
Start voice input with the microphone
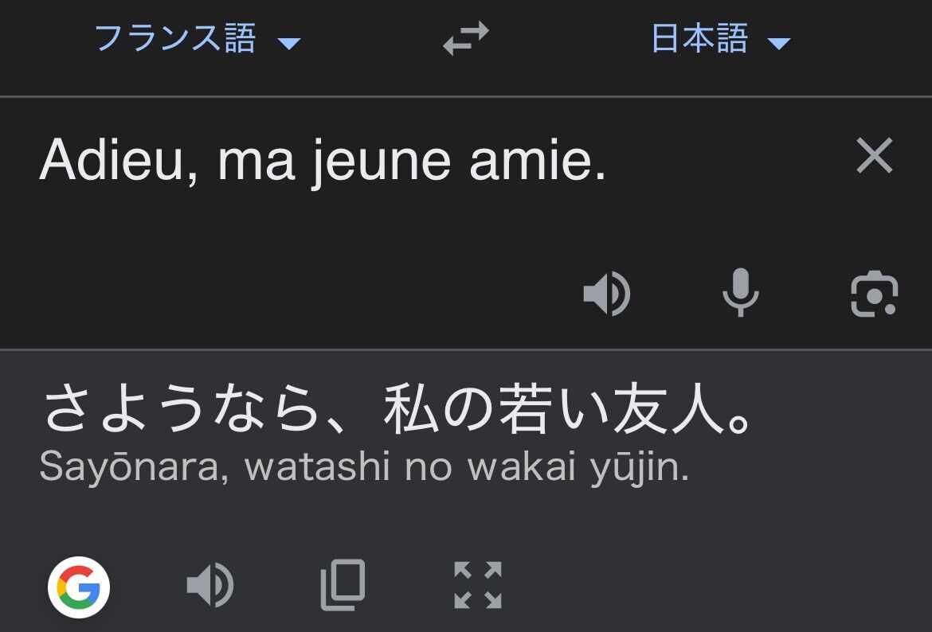740,293
